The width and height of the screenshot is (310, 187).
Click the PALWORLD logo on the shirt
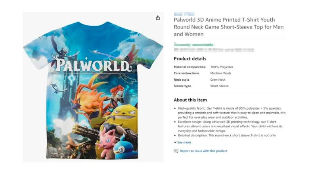tap(93, 65)
